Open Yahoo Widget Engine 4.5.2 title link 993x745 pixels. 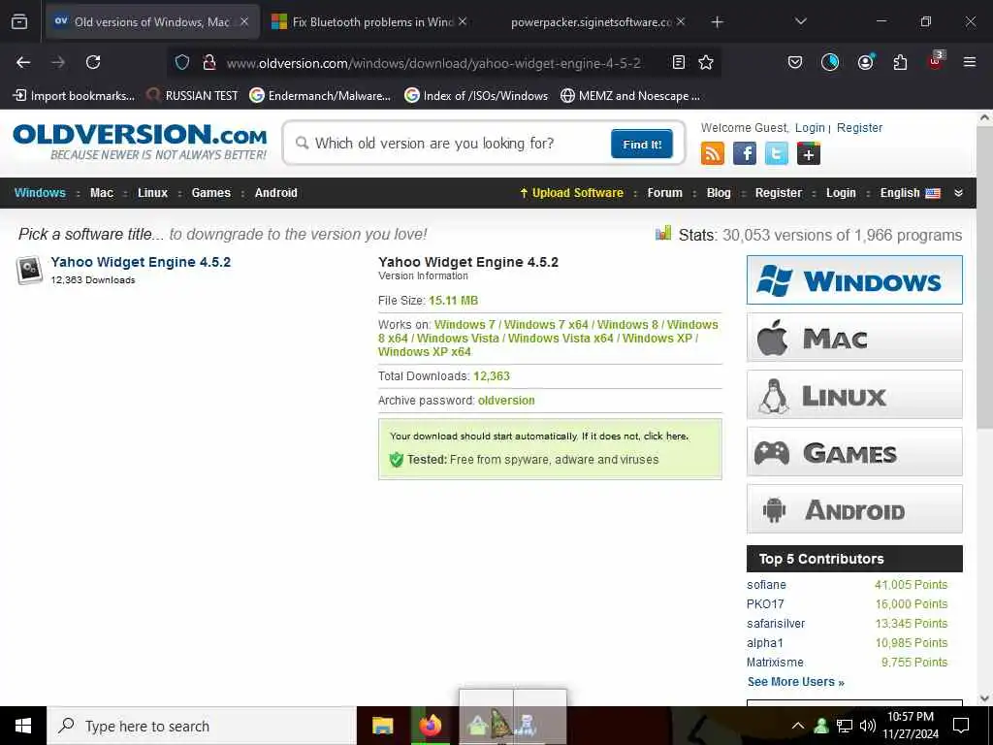(141, 262)
